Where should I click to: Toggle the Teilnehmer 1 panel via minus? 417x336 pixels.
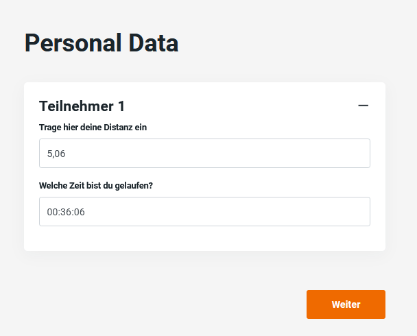(x=364, y=106)
